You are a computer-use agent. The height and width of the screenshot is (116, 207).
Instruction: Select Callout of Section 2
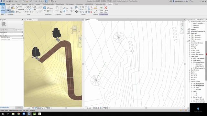(199, 24)
